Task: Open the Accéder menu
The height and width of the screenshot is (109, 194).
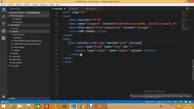Action: (x=35, y=5)
